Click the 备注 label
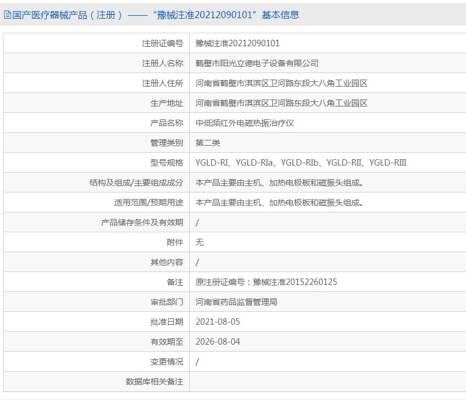 coord(175,282)
